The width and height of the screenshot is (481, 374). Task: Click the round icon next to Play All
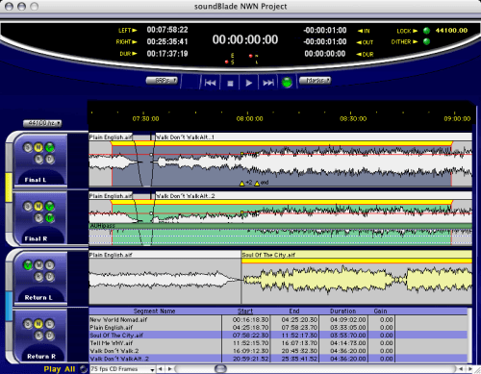pyautogui.click(x=84, y=369)
